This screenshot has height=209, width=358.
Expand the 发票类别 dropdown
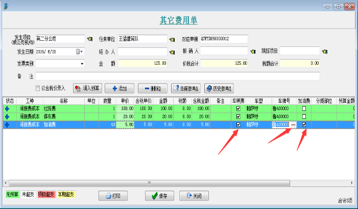pos(81,64)
